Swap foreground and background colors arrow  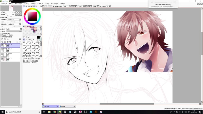click(41, 37)
